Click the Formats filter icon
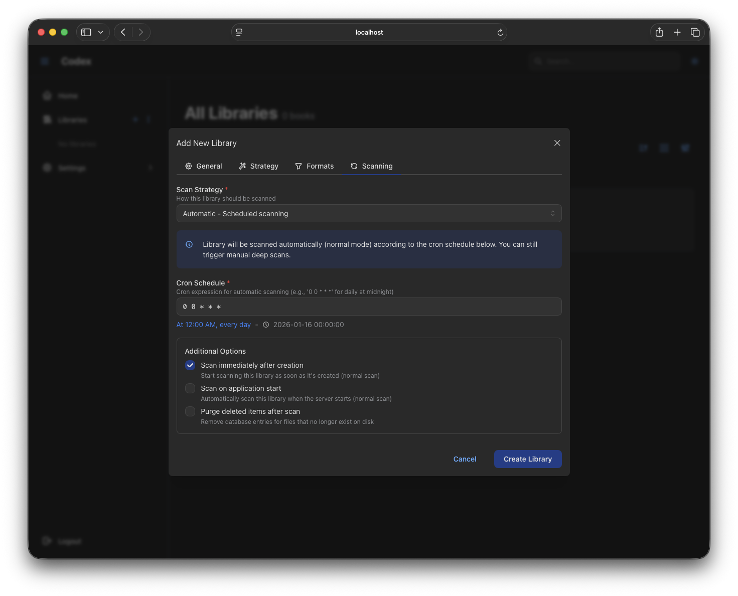The width and height of the screenshot is (738, 596). click(x=299, y=166)
